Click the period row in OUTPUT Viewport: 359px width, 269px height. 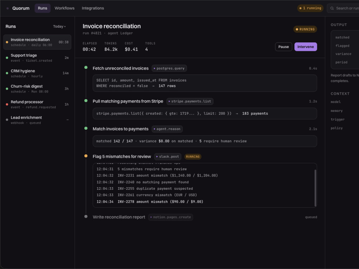(347, 62)
